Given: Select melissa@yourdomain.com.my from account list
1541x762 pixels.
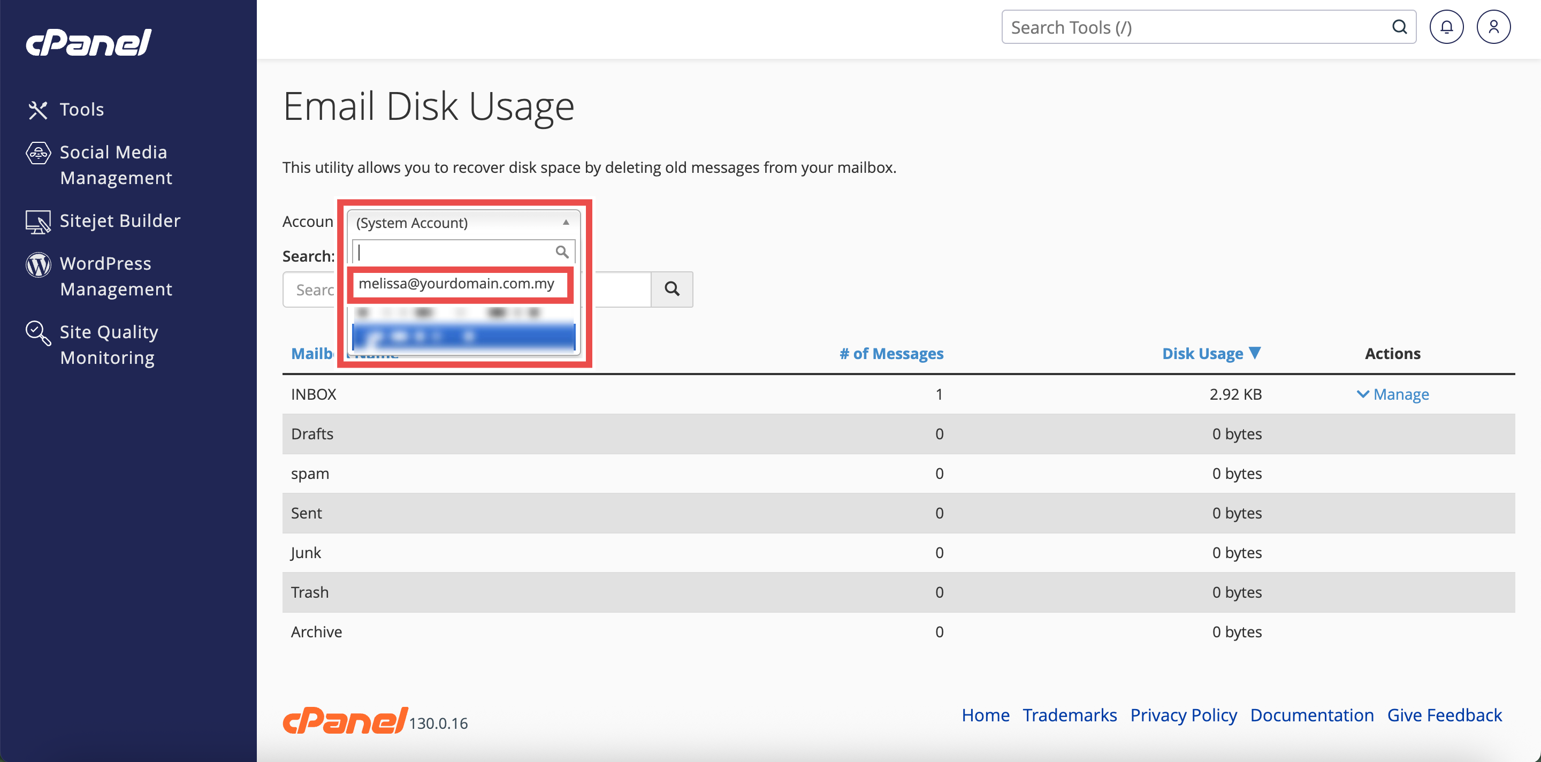Looking at the screenshot, I should click(456, 284).
